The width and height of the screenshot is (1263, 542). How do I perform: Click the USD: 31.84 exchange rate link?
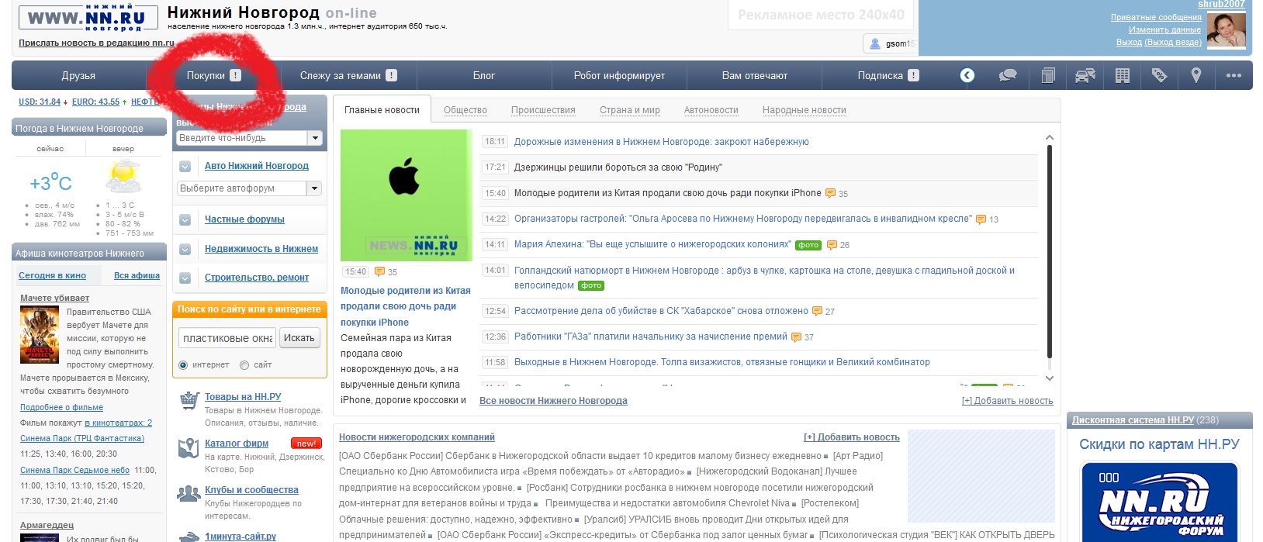click(x=40, y=102)
